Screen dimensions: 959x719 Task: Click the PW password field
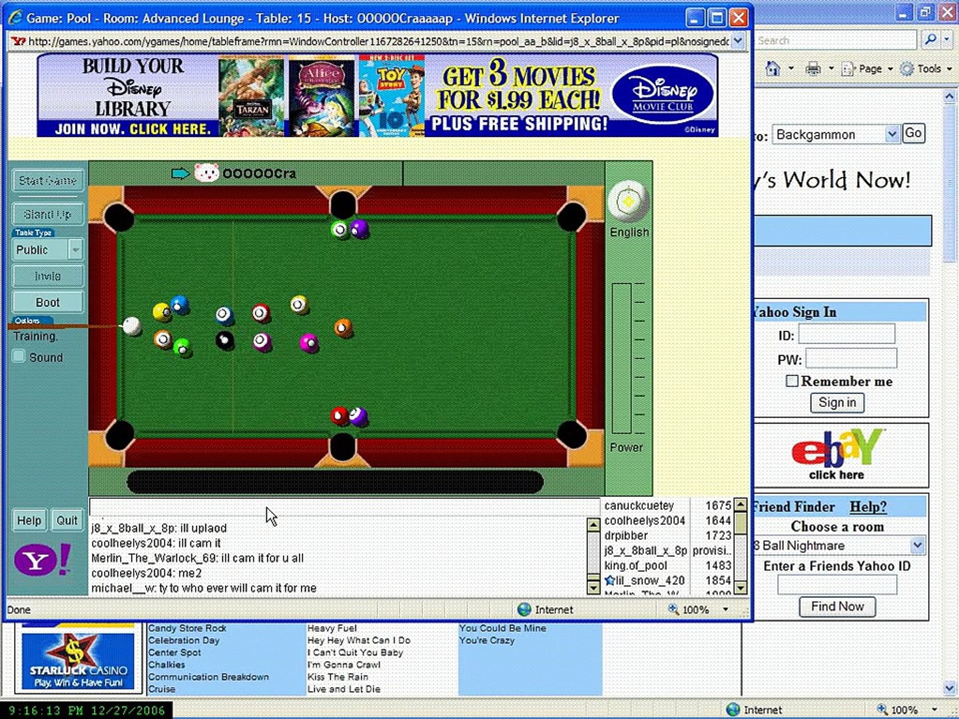pos(851,359)
